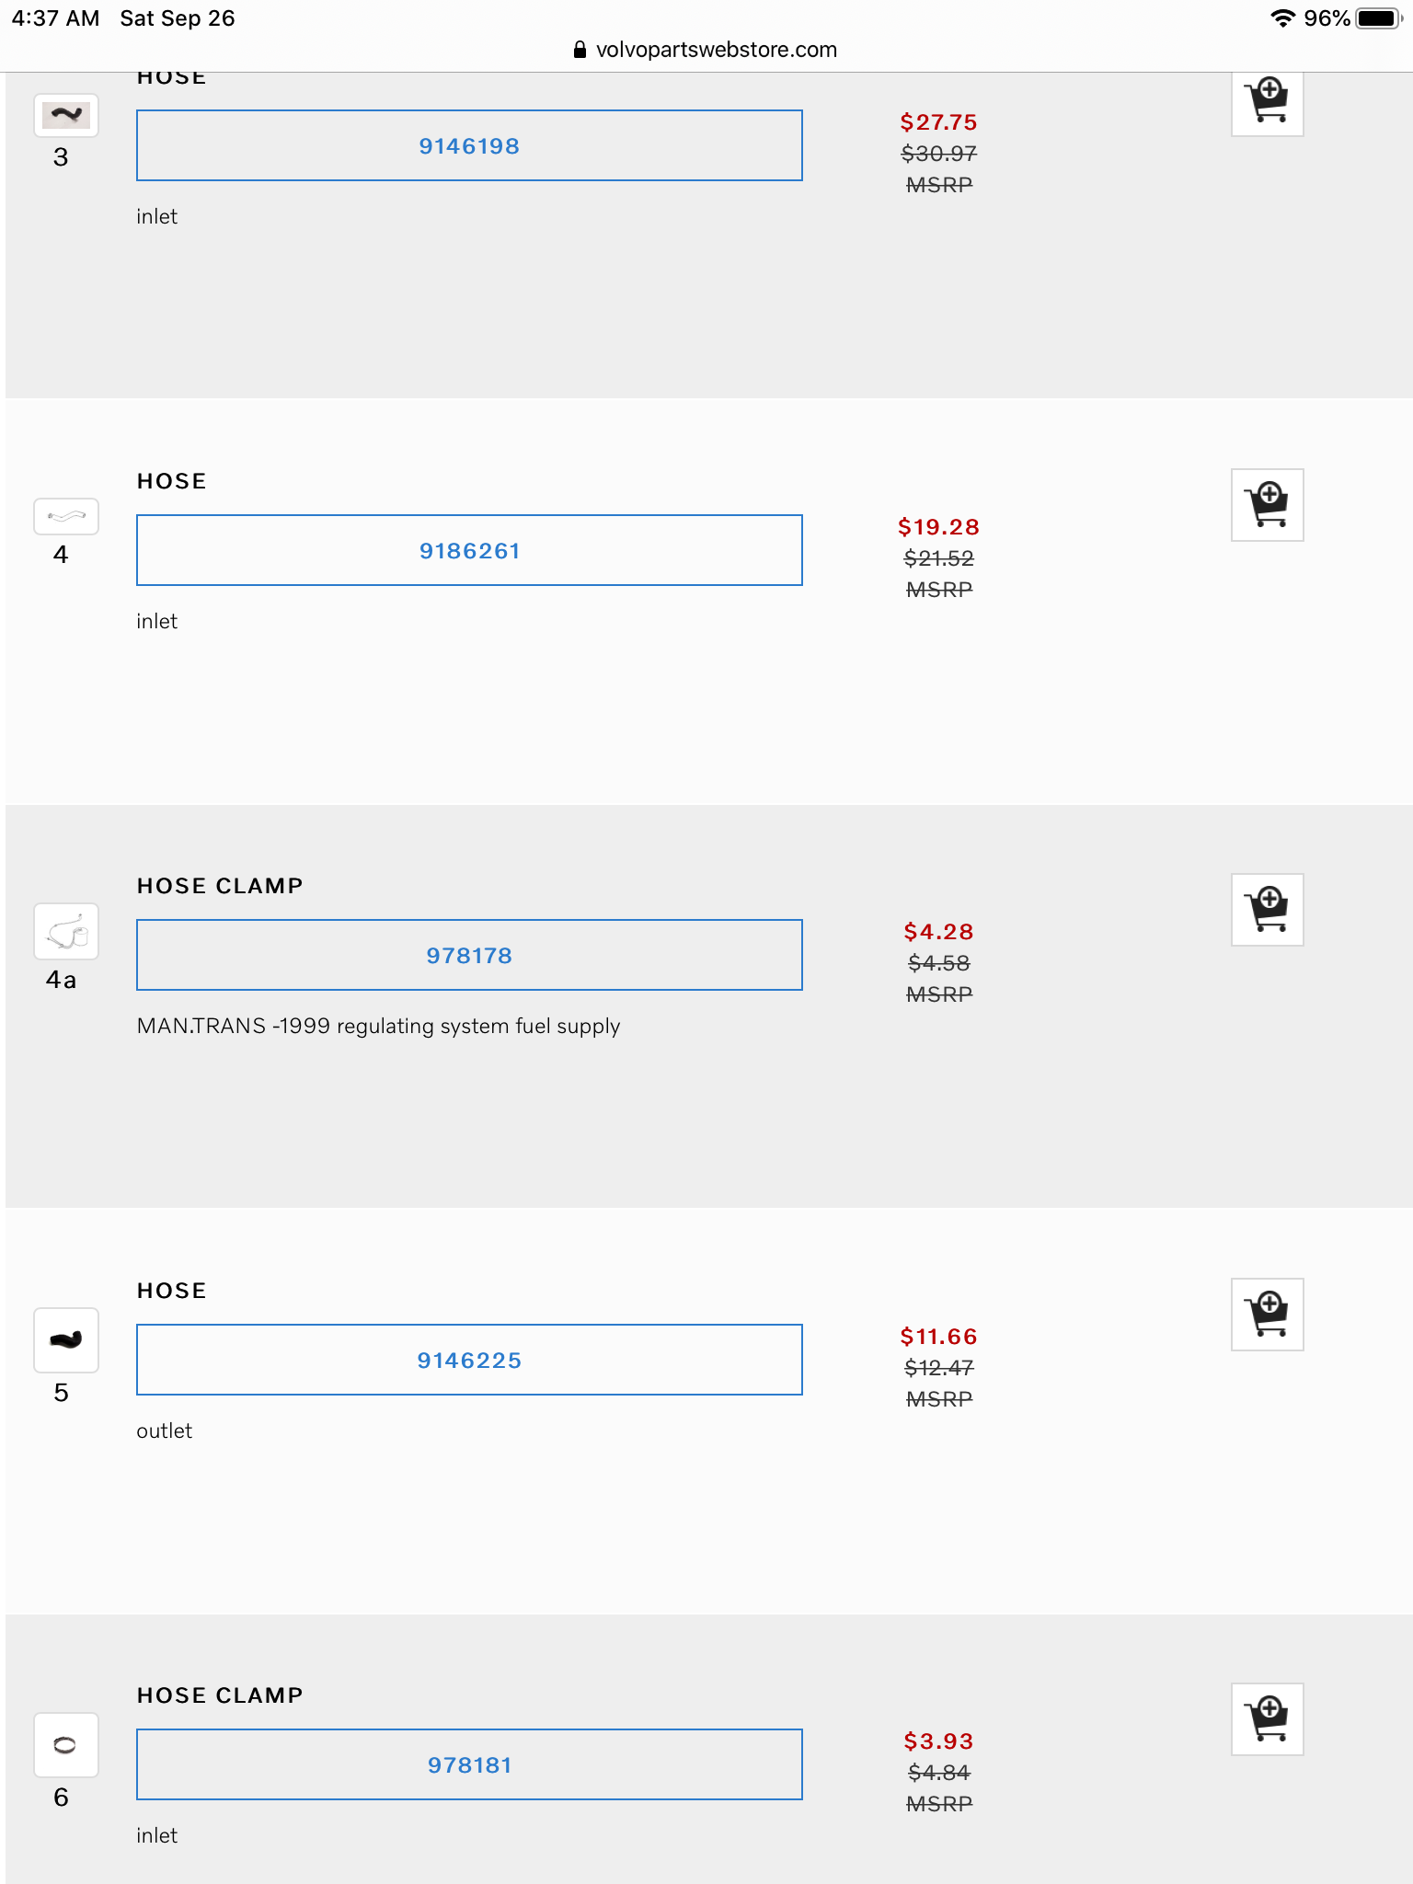The image size is (1413, 1884).
Task: Tap the $19.28 sale price
Action: [938, 527]
